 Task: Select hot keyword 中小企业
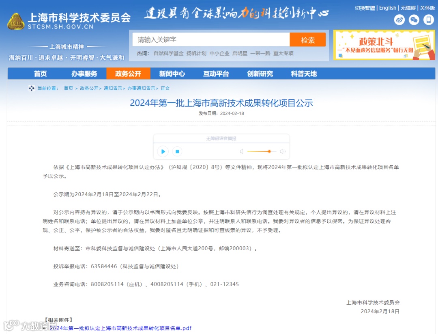(x=219, y=53)
